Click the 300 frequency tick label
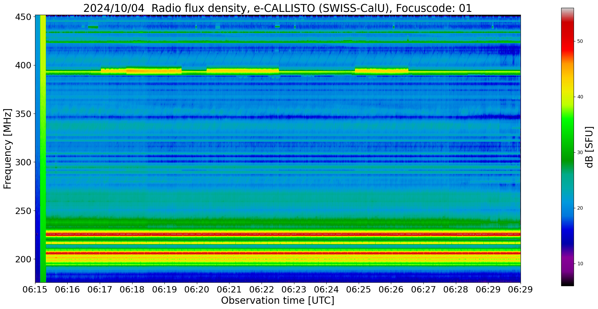Screen dimensions: 598x309 [x=23, y=162]
